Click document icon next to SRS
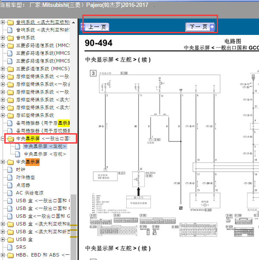This screenshot has height=260, width=259. tap(10, 247)
